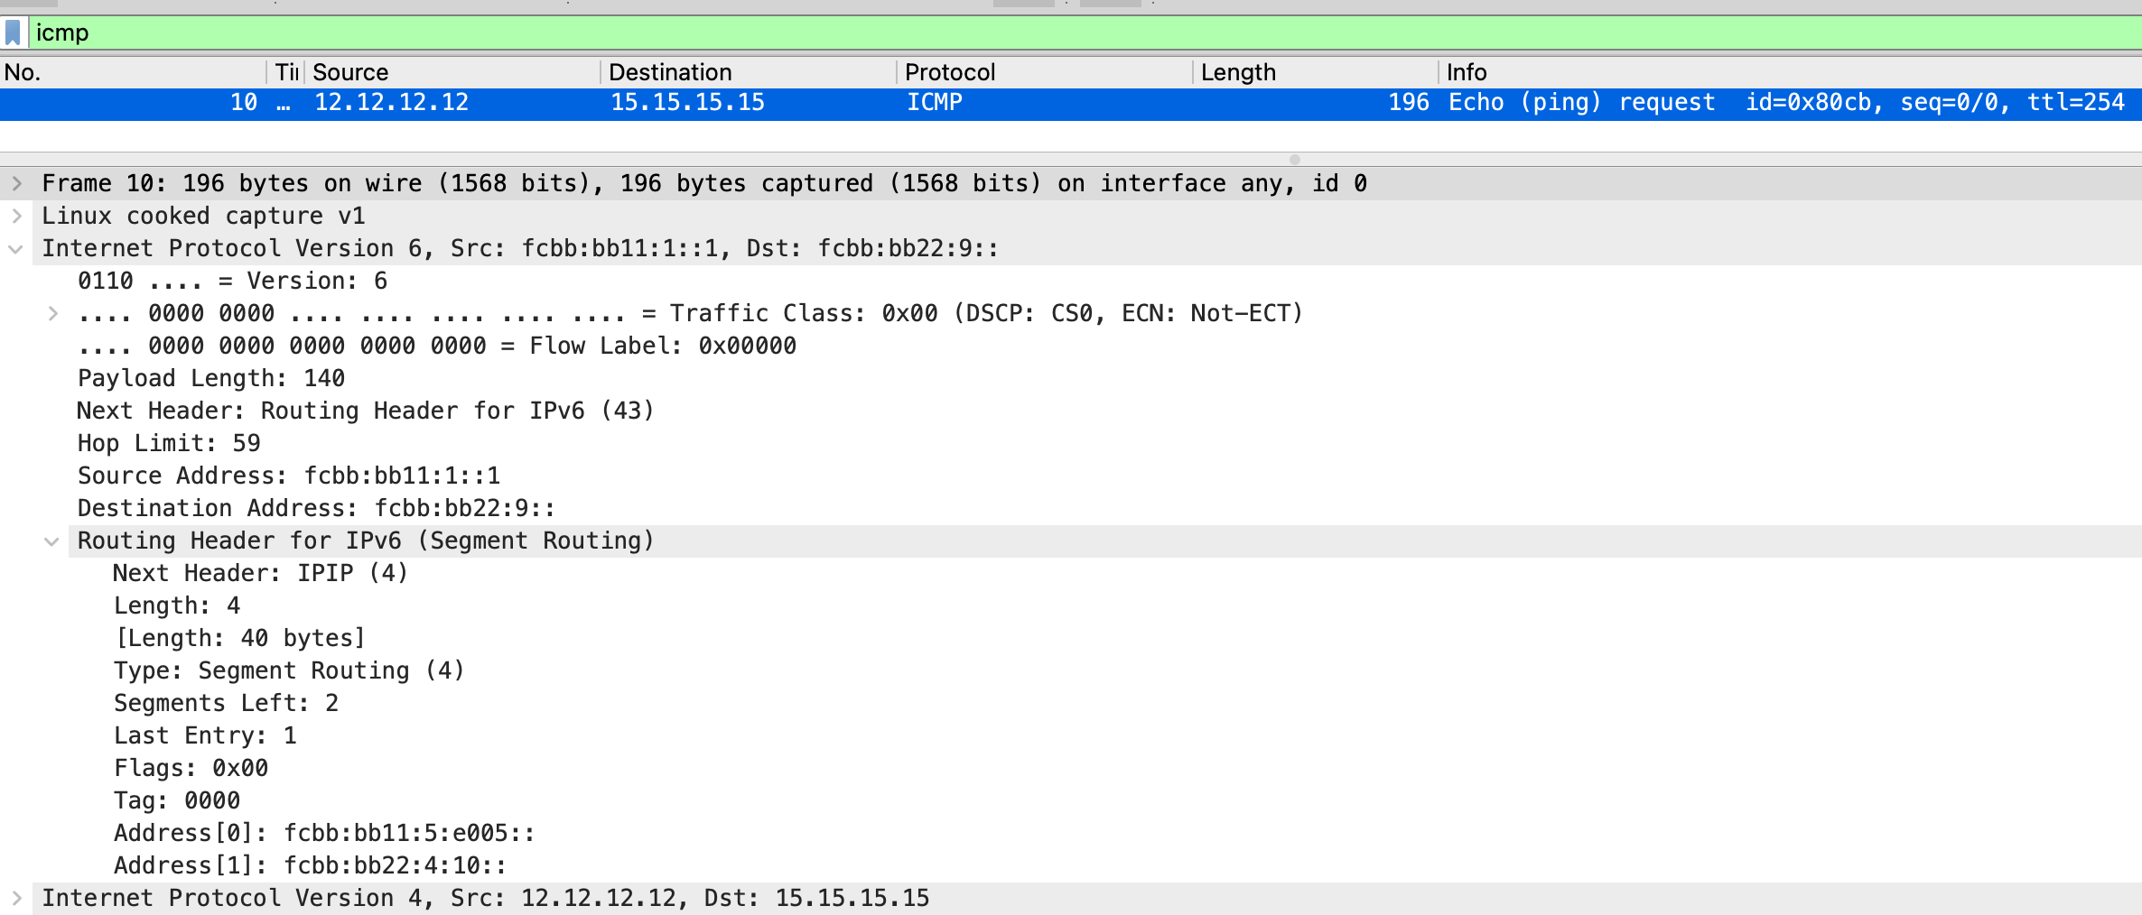Expand the Linux cooked capture v1 node
Image resolution: width=2142 pixels, height=915 pixels.
click(x=16, y=217)
